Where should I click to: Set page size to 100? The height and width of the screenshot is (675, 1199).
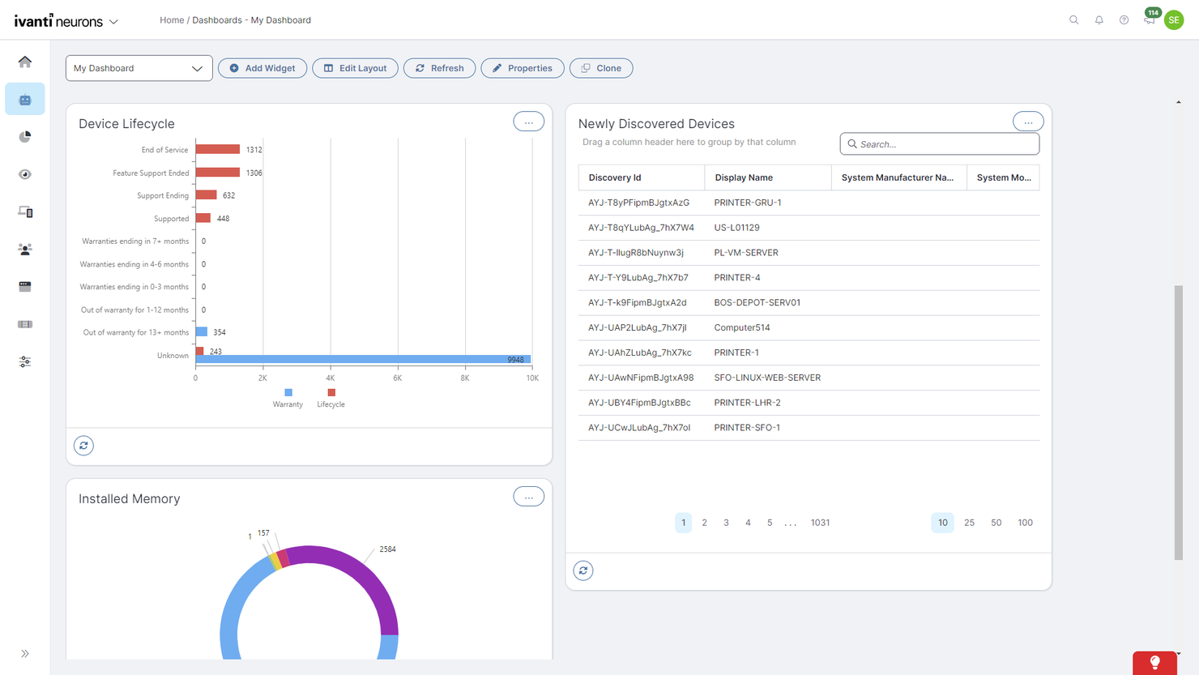click(1025, 523)
